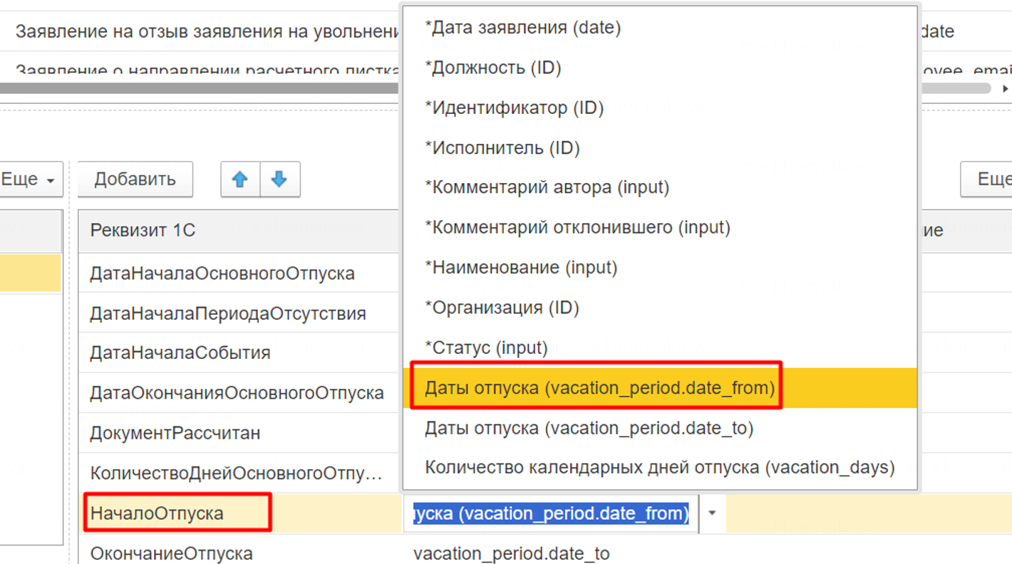This screenshot has width=1012, height=564.
Task: Select *Статус (input) list item
Action: 486,348
